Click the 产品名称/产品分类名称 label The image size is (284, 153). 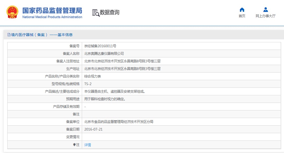pyautogui.click(x=62, y=76)
